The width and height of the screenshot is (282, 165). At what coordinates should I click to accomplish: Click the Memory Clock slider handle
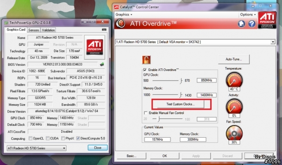tap(181, 95)
